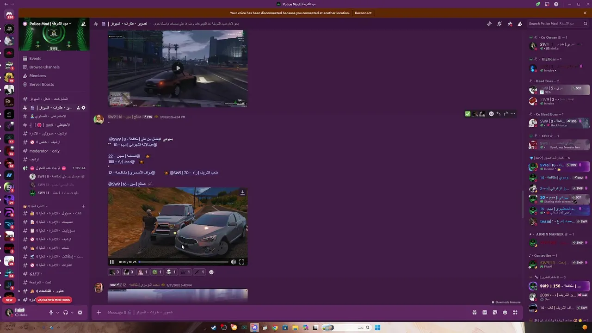Open the add reaction picker in message toolbar
The image size is (592, 333).
(x=491, y=114)
